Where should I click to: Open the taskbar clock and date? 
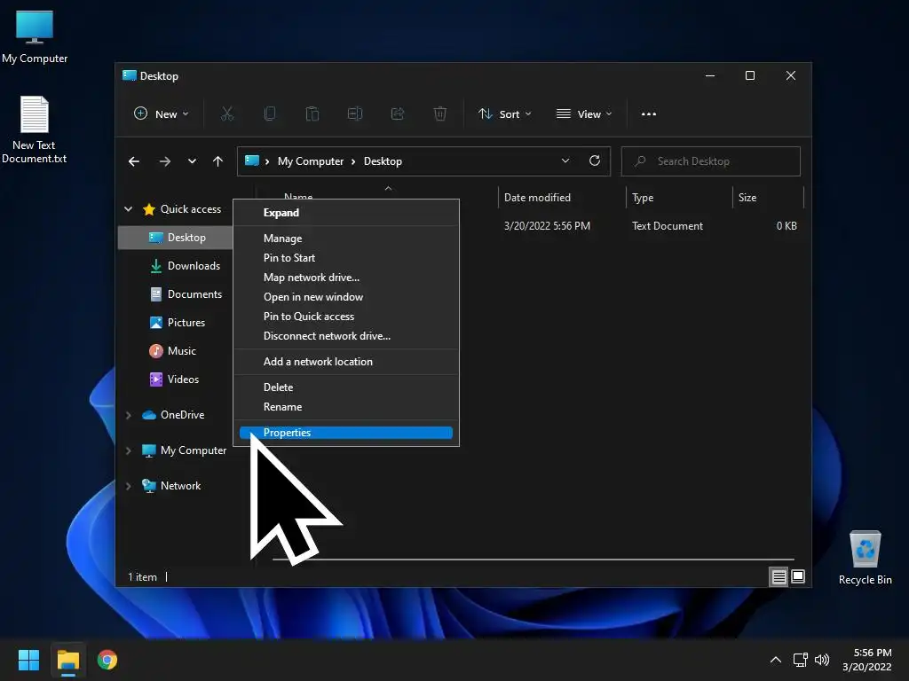pyautogui.click(x=867, y=660)
